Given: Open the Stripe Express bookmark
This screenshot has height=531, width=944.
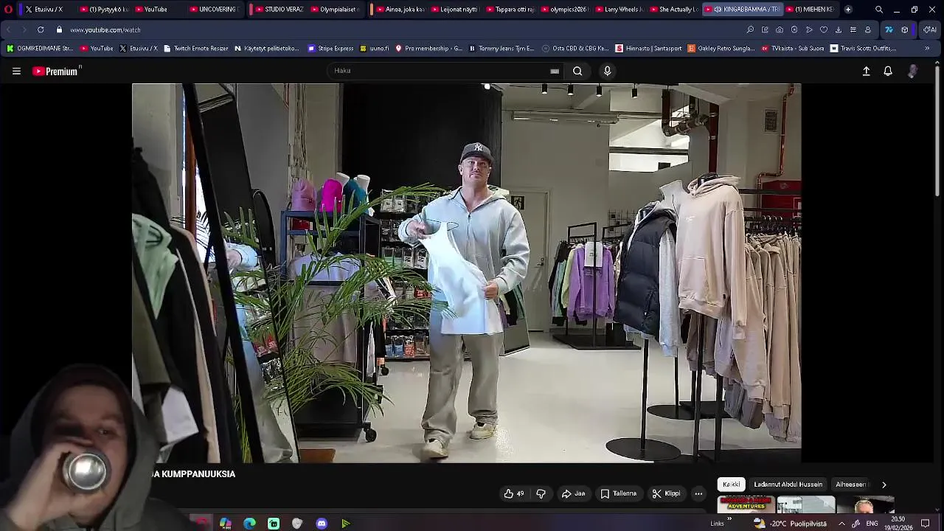Looking at the screenshot, I should (331, 49).
